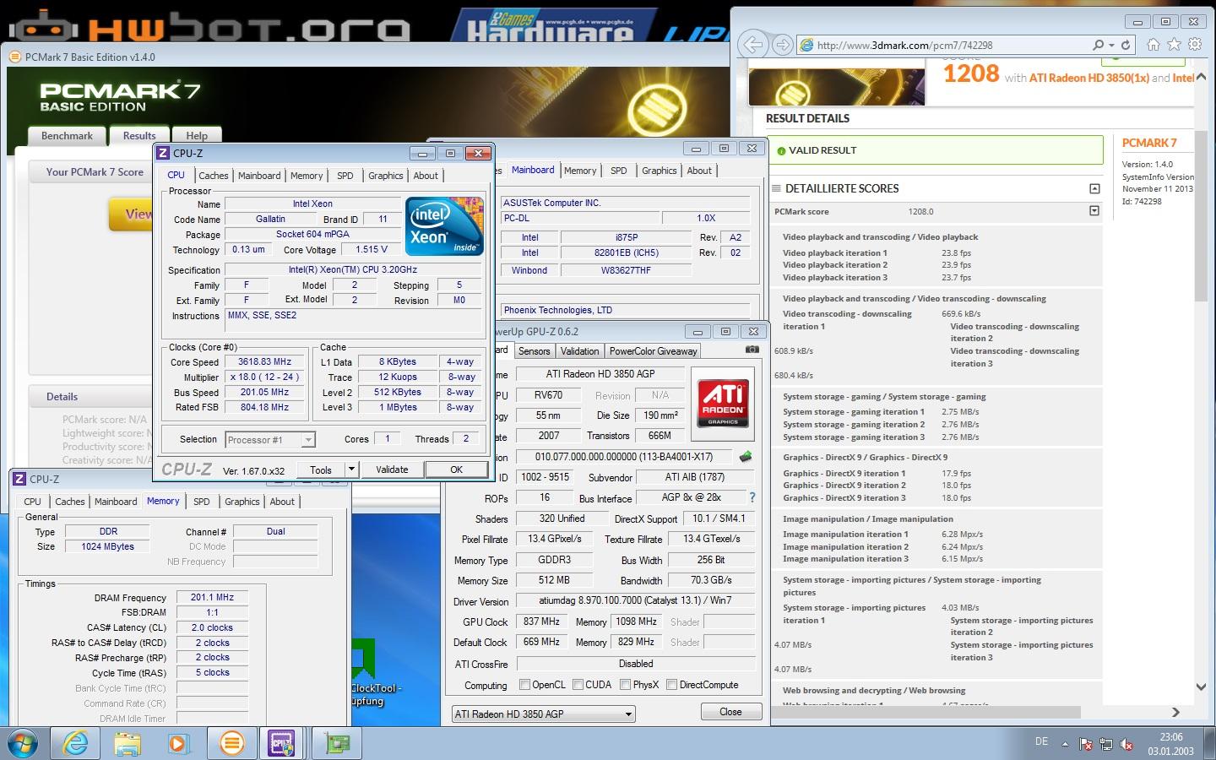Click the GPU Clock value 837 MHz

[x=541, y=622]
